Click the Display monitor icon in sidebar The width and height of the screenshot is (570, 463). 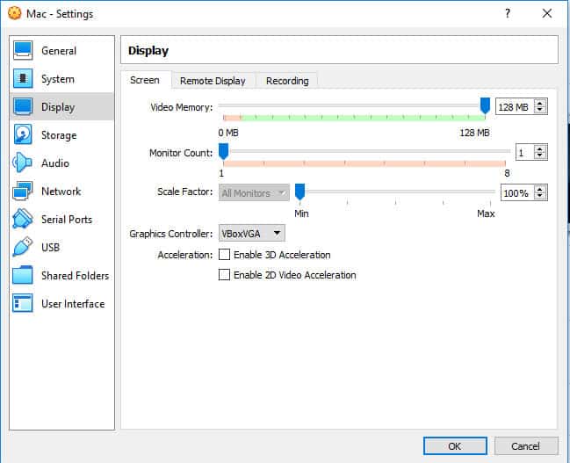click(x=23, y=106)
